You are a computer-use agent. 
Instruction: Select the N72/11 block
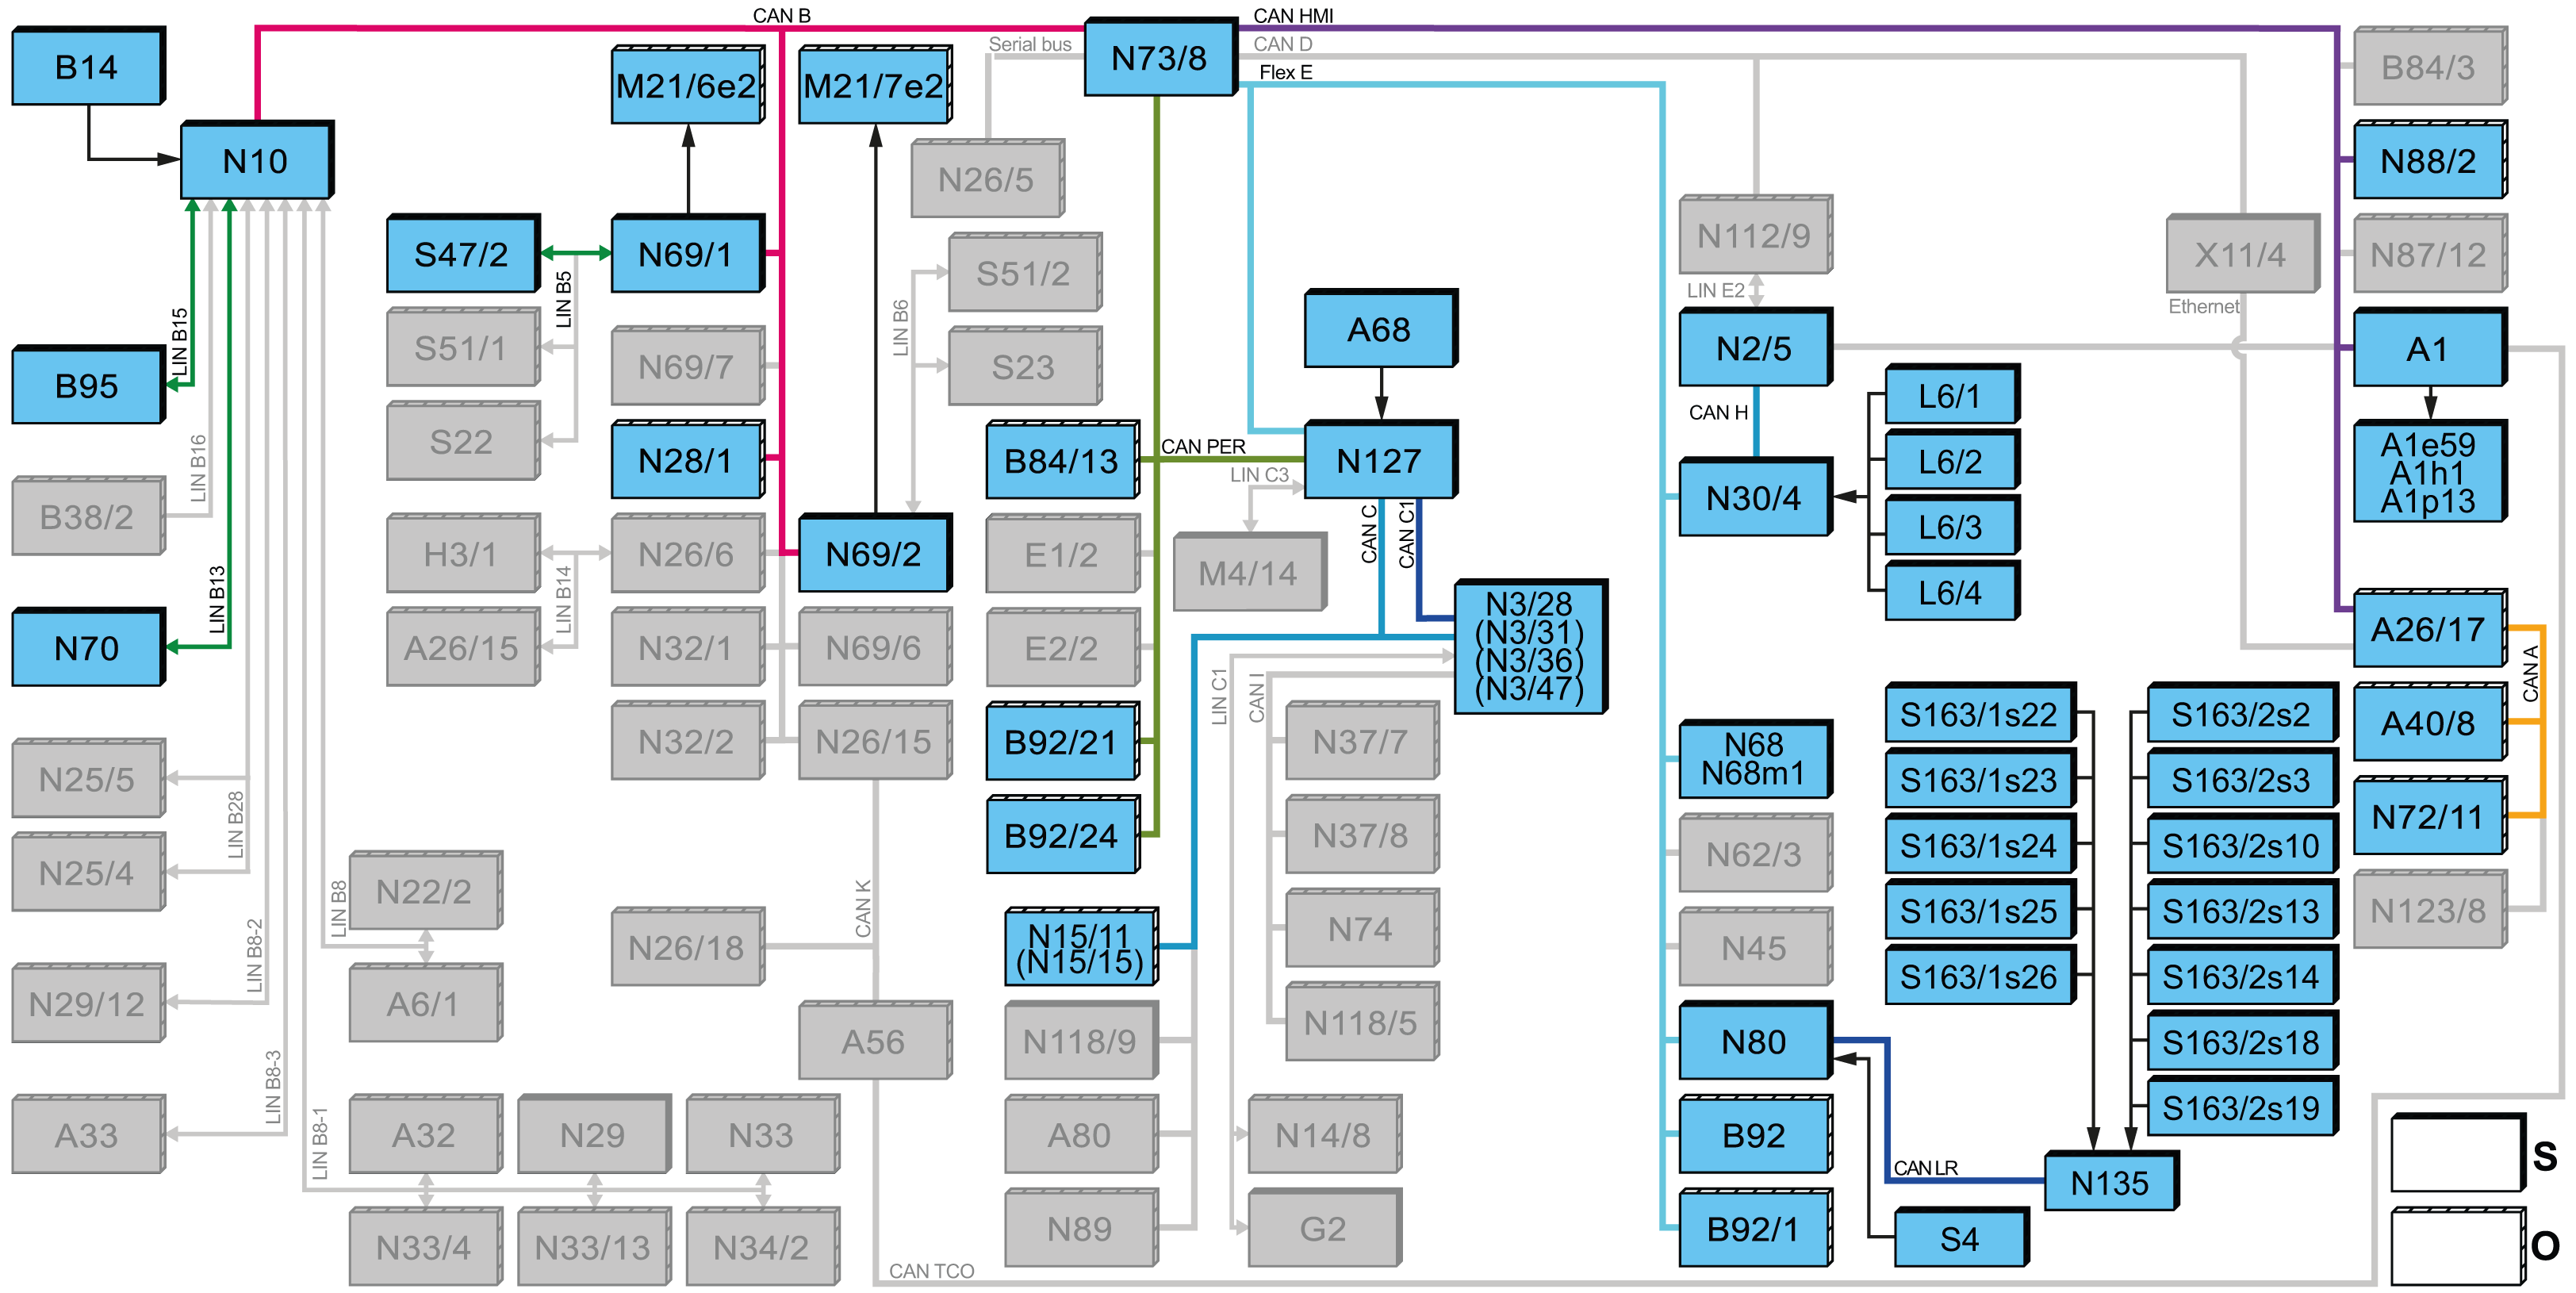pyautogui.click(x=2429, y=816)
